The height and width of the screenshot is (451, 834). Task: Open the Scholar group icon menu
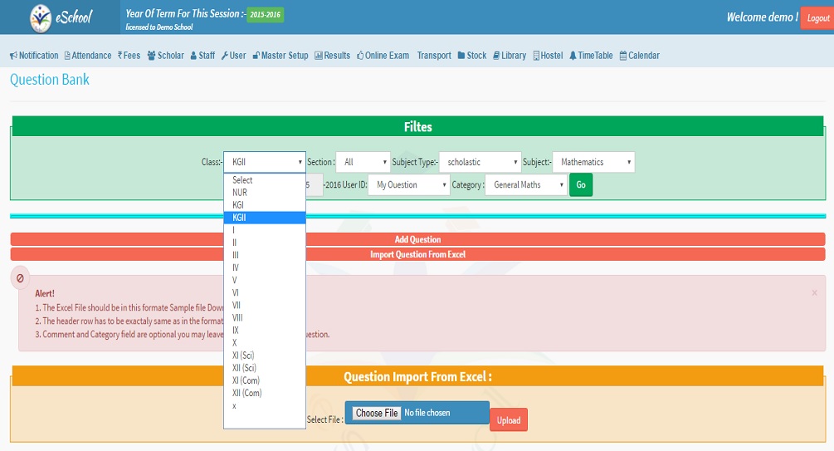point(151,56)
